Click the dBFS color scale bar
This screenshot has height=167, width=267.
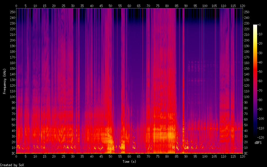(x=255, y=81)
